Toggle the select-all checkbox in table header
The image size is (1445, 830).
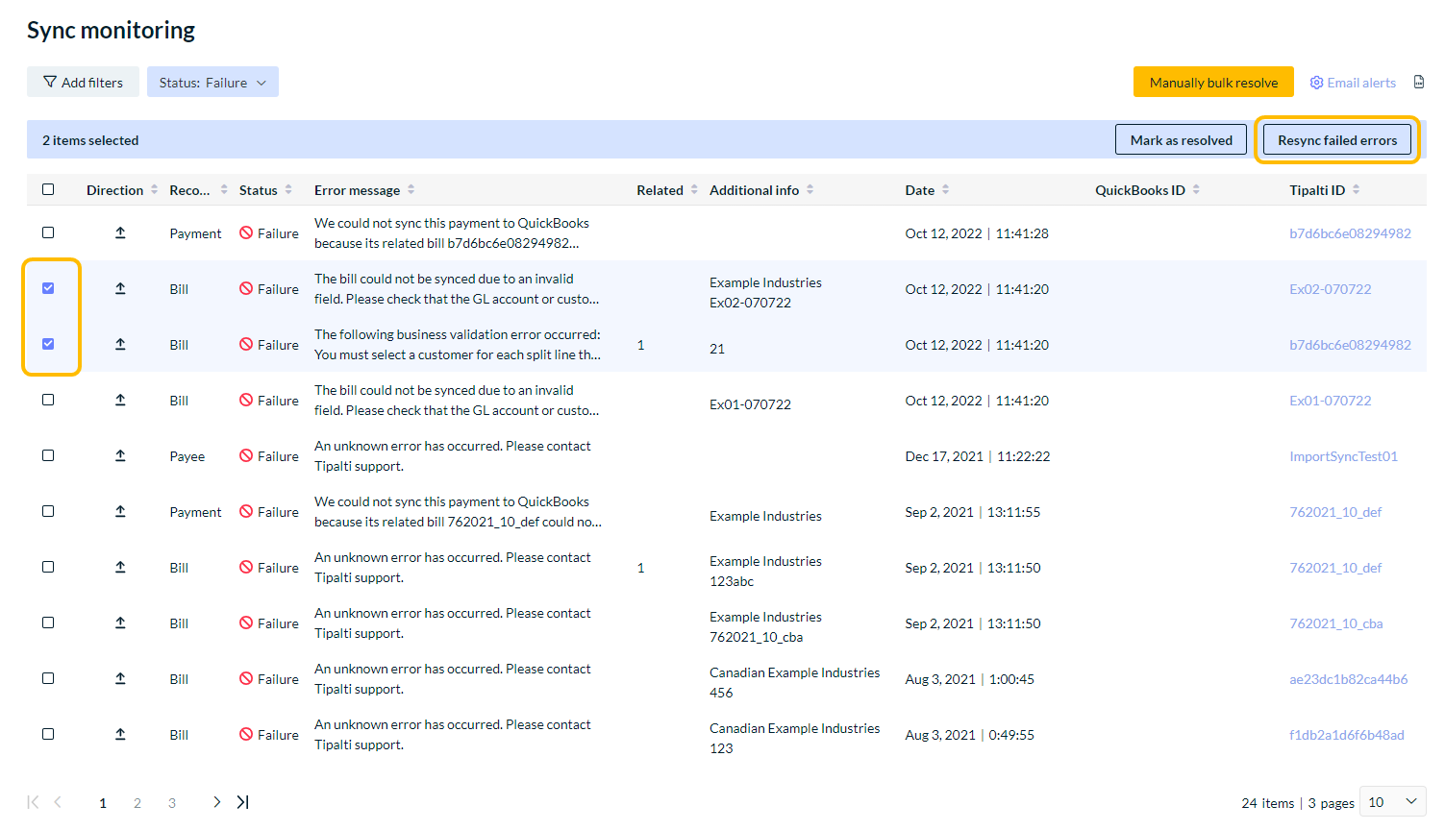[x=48, y=189]
